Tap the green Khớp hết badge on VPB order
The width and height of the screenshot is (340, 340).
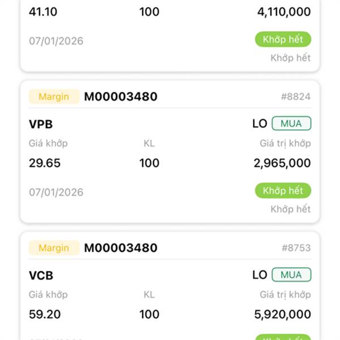click(283, 190)
